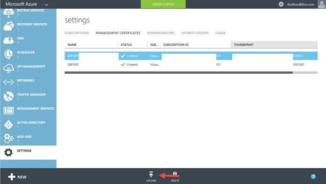Screen dimensions: 326x184
Task: Open Active Directory label in sidebar
Action: [31, 122]
